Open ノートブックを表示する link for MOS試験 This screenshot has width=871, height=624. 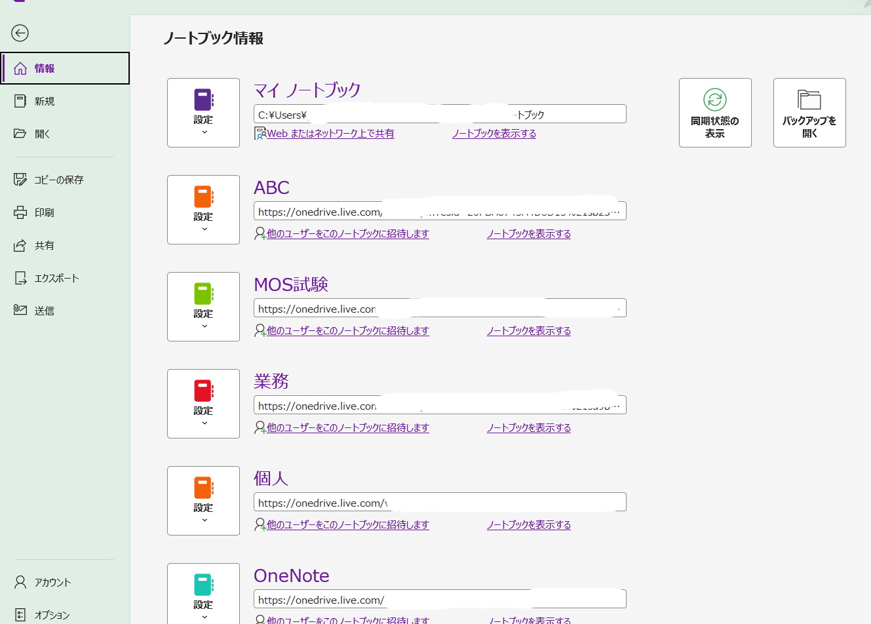pos(528,330)
